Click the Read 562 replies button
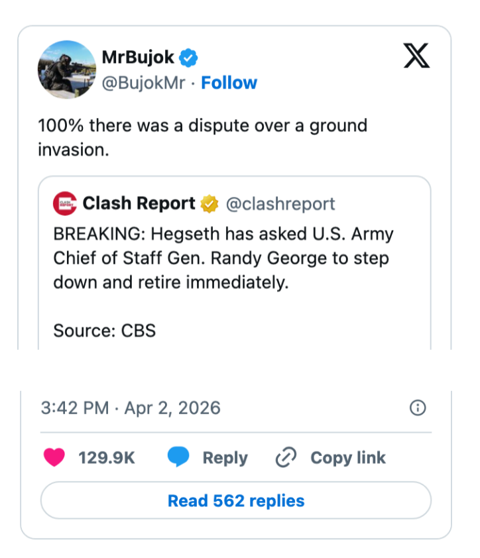480x558 pixels. click(236, 500)
